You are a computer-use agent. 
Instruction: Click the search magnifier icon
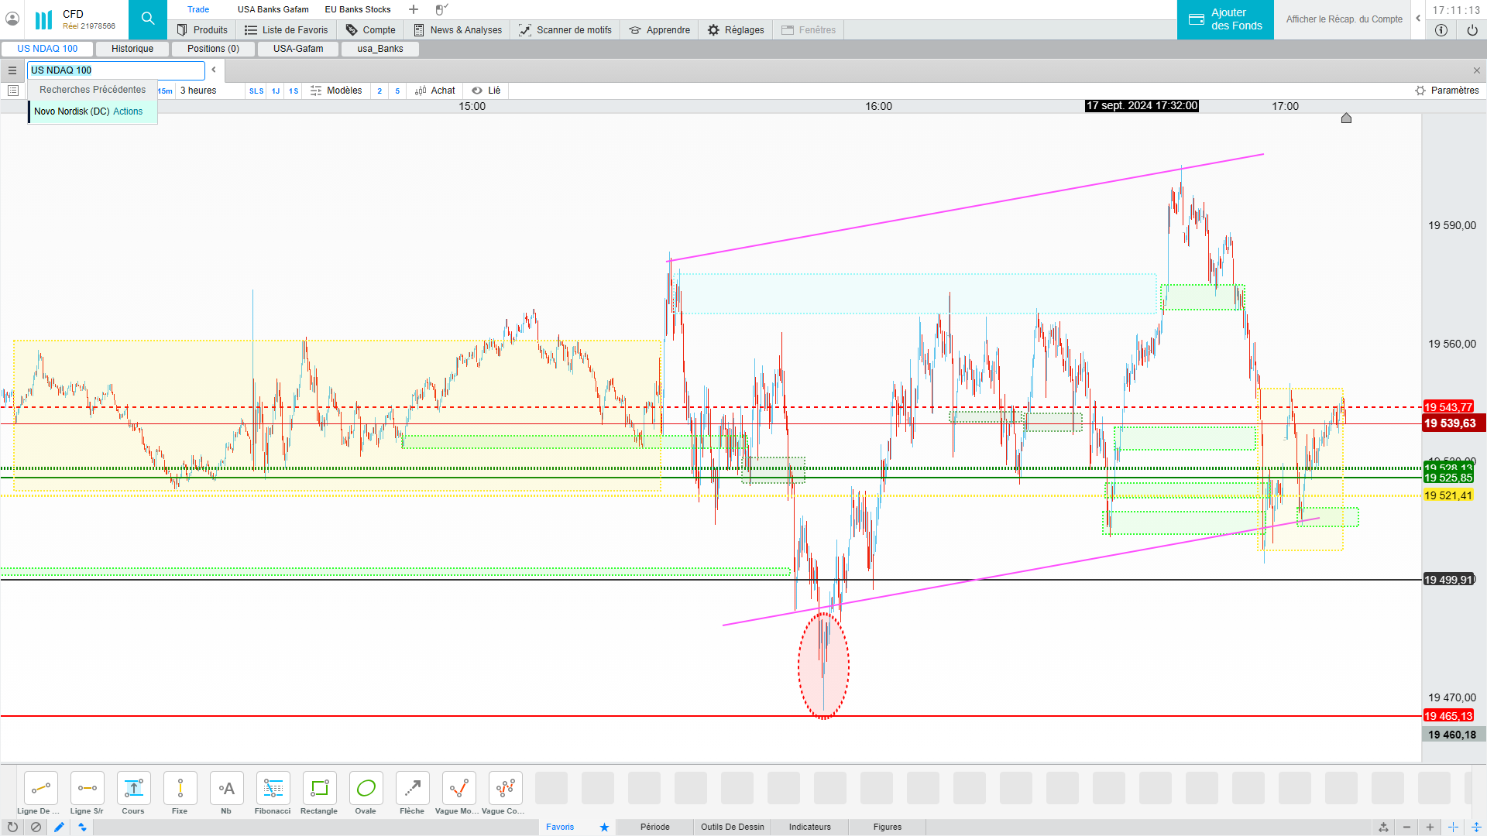coord(148,19)
